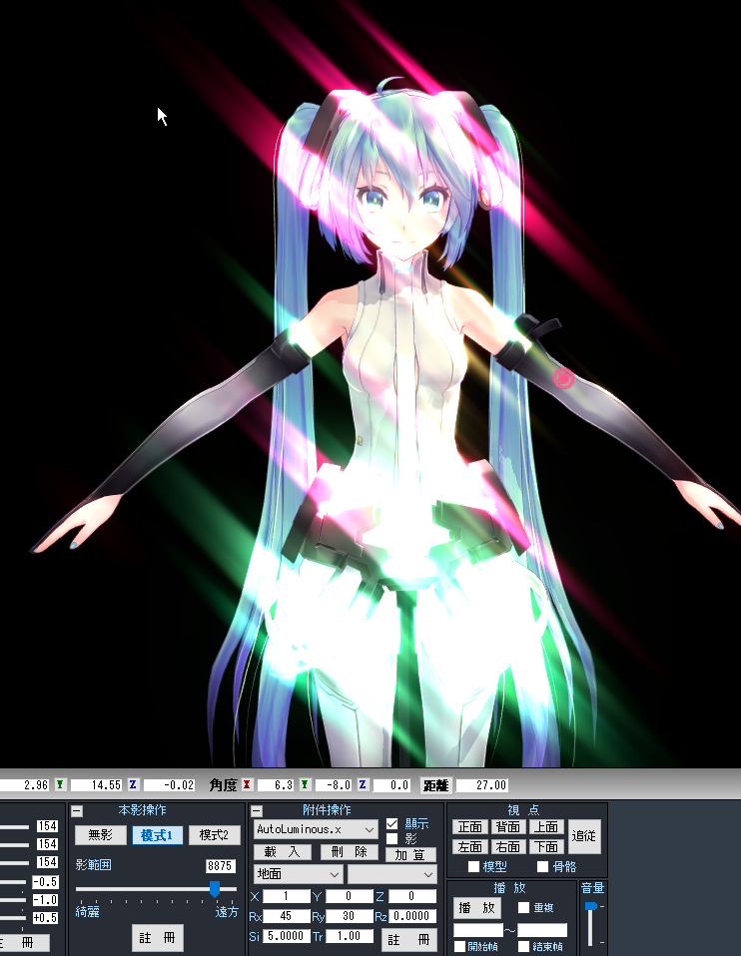
Task: Click the accessory Y position field
Action: tap(349, 896)
